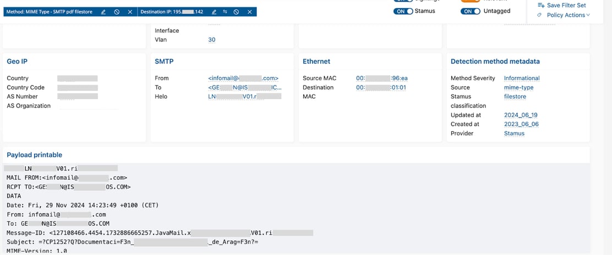Click the Message-ID payload line

coord(160,233)
